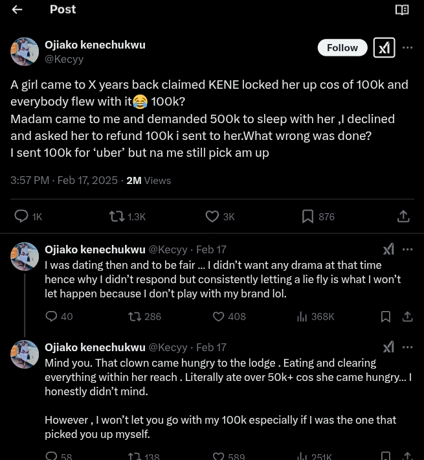
Task: Like the main post with 3K likes
Action: pos(212,216)
